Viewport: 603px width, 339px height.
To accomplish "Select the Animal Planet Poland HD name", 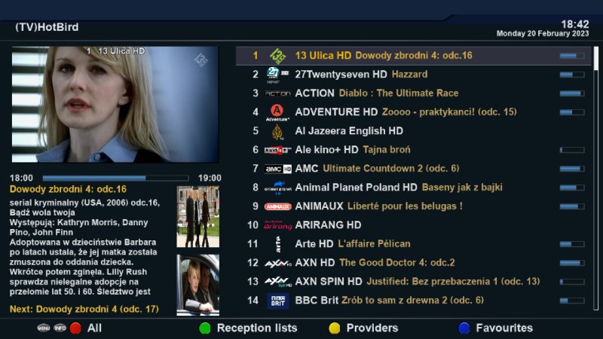I will tap(356, 188).
